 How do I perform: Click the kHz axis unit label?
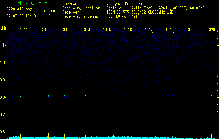(x=3, y=28)
